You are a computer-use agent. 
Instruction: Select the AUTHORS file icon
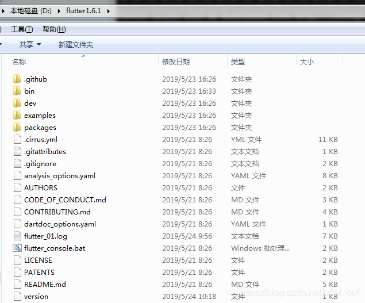17,187
